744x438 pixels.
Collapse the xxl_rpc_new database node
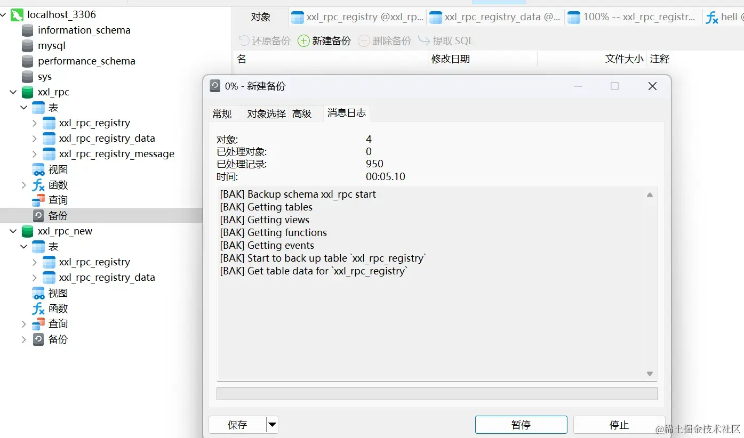tap(13, 231)
